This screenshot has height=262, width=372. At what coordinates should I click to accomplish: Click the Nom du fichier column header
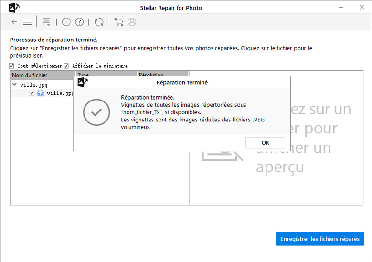[x=43, y=75]
